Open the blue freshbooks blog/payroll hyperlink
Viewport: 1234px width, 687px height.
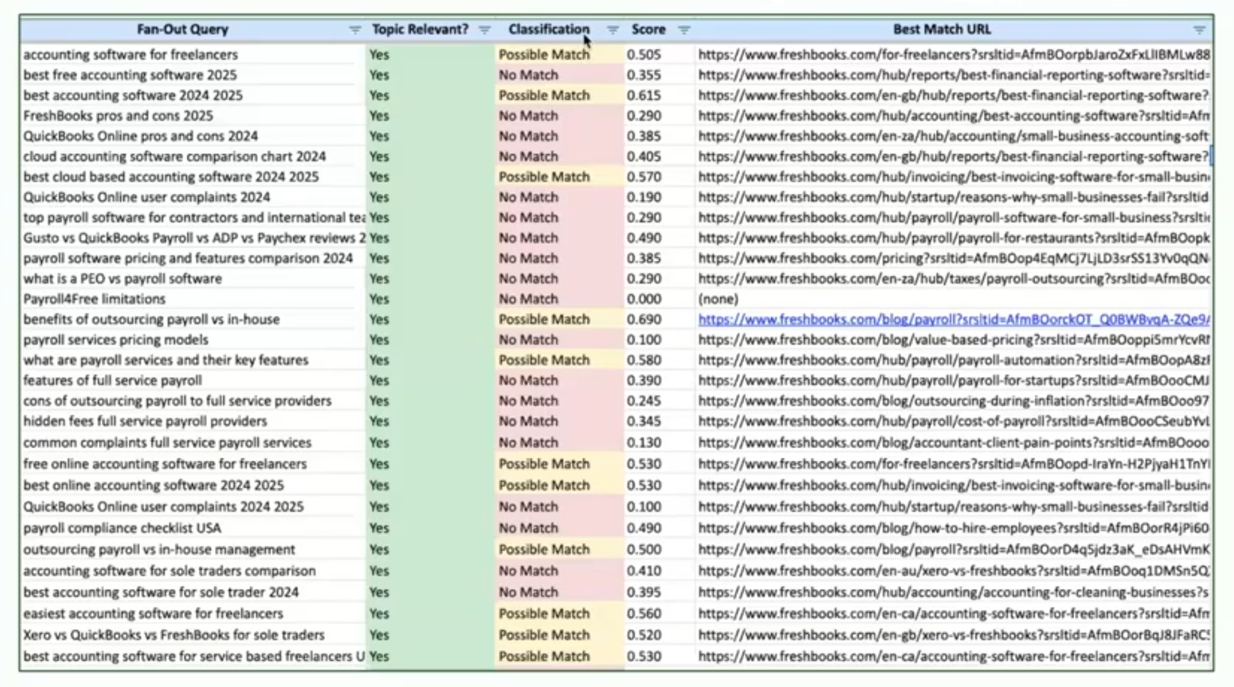pos(953,320)
